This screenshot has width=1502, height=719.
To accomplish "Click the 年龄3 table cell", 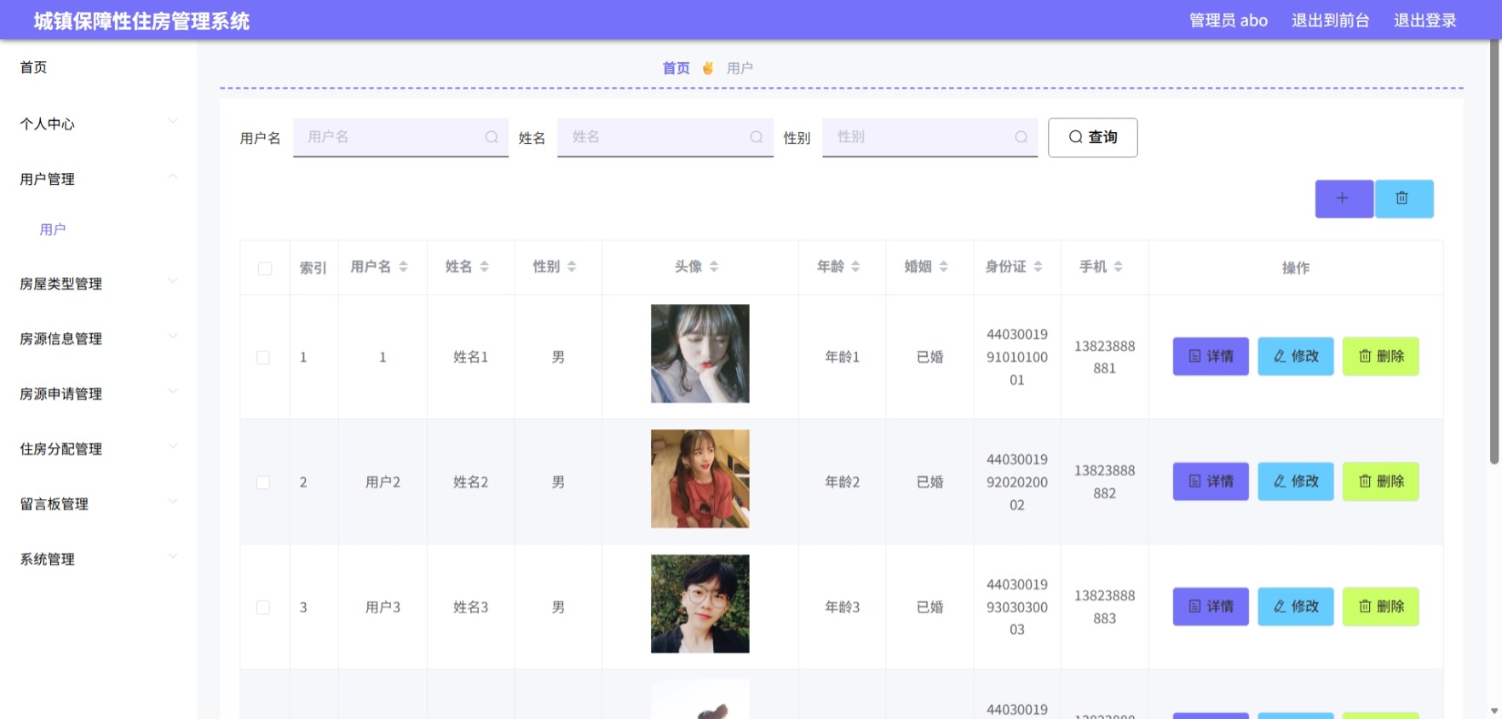I will tap(842, 607).
